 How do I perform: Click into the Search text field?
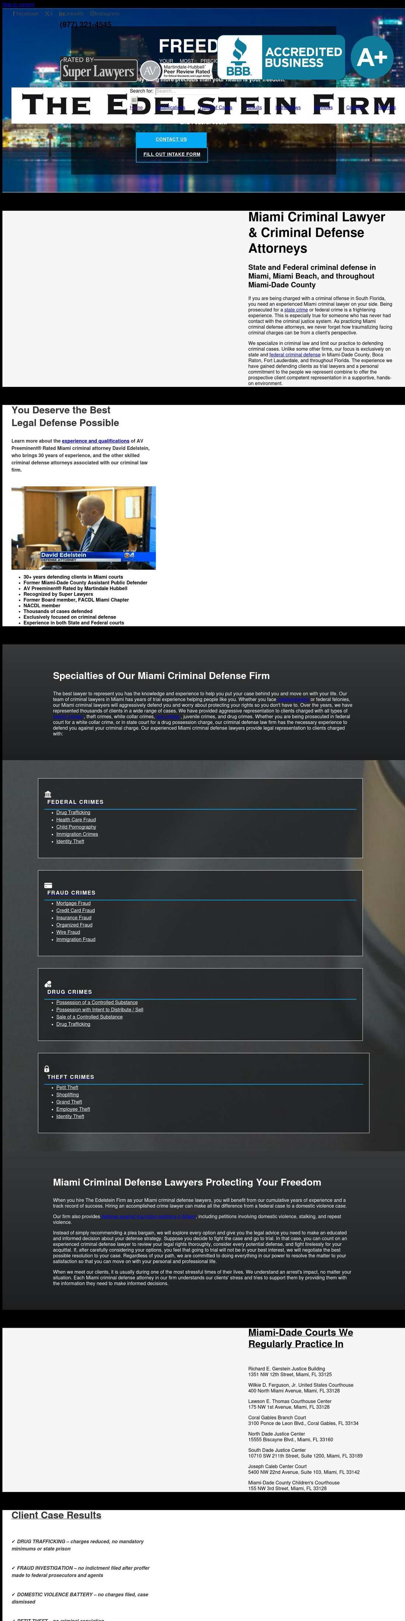coord(187,91)
